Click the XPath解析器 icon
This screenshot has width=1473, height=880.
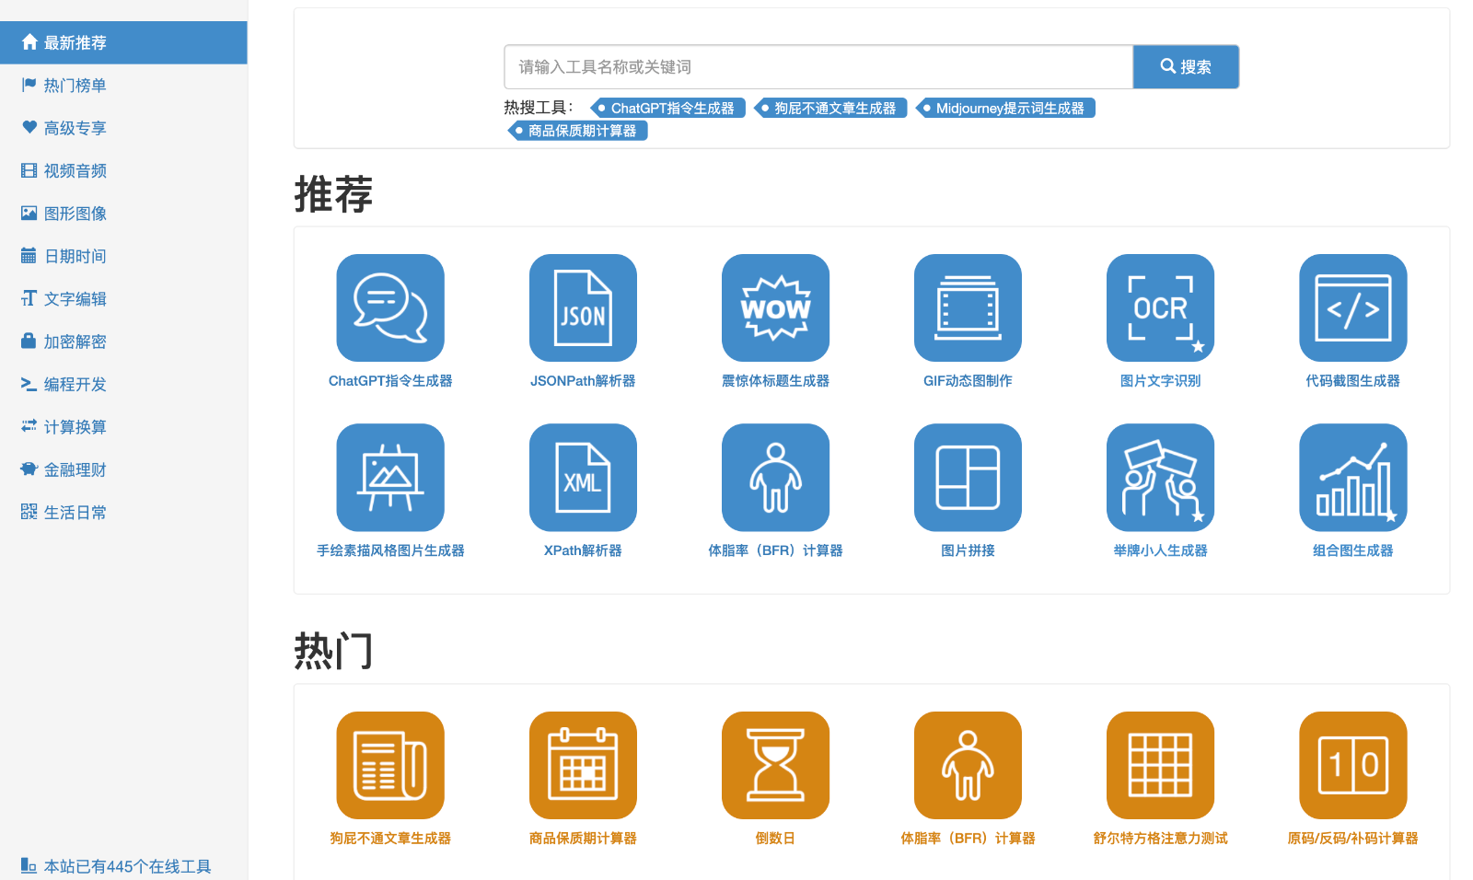583,477
